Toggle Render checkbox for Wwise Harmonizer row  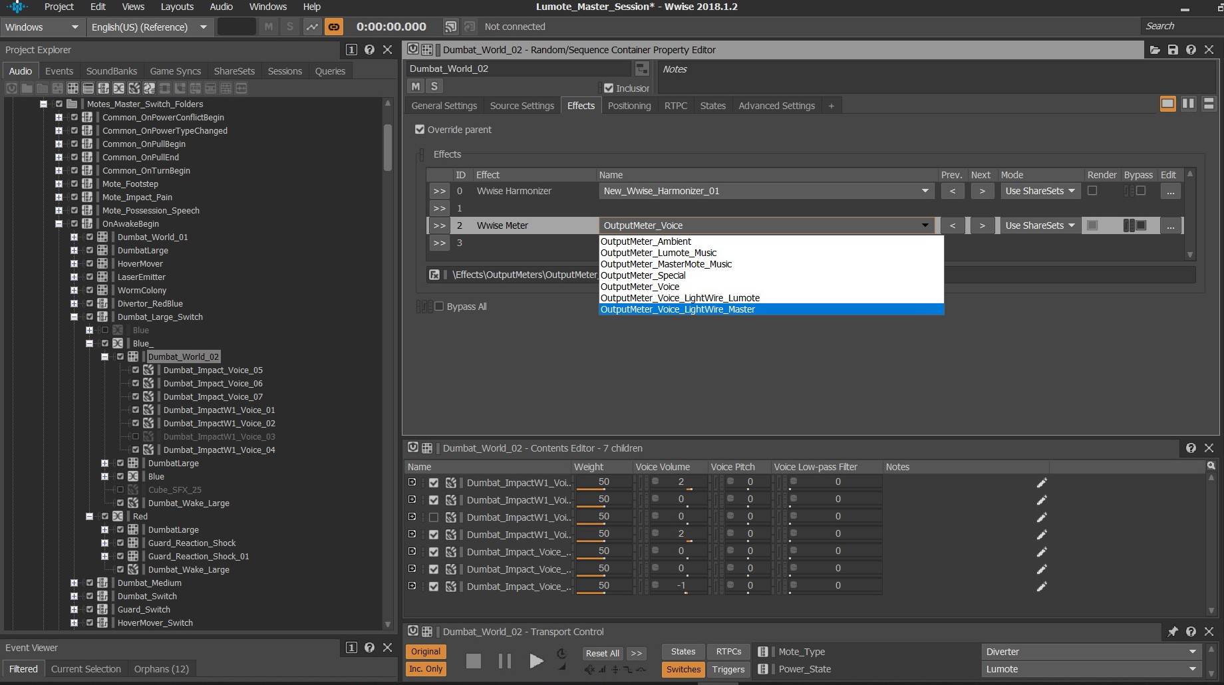(1092, 191)
